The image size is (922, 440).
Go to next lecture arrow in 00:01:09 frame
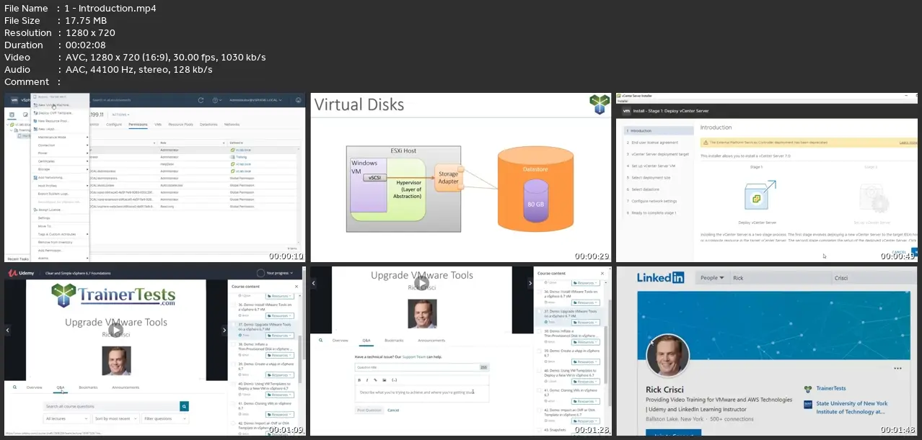pos(223,331)
